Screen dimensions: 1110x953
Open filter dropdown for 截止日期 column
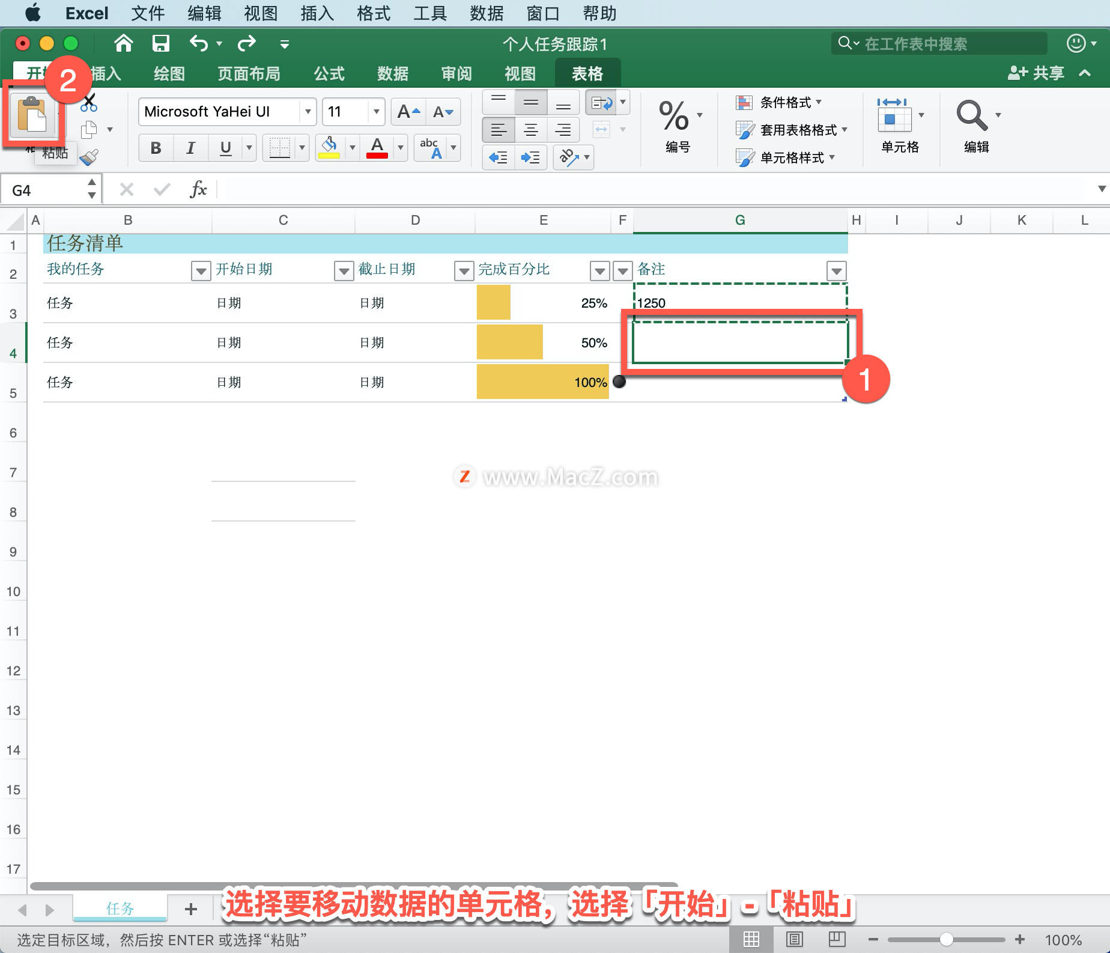click(x=464, y=271)
